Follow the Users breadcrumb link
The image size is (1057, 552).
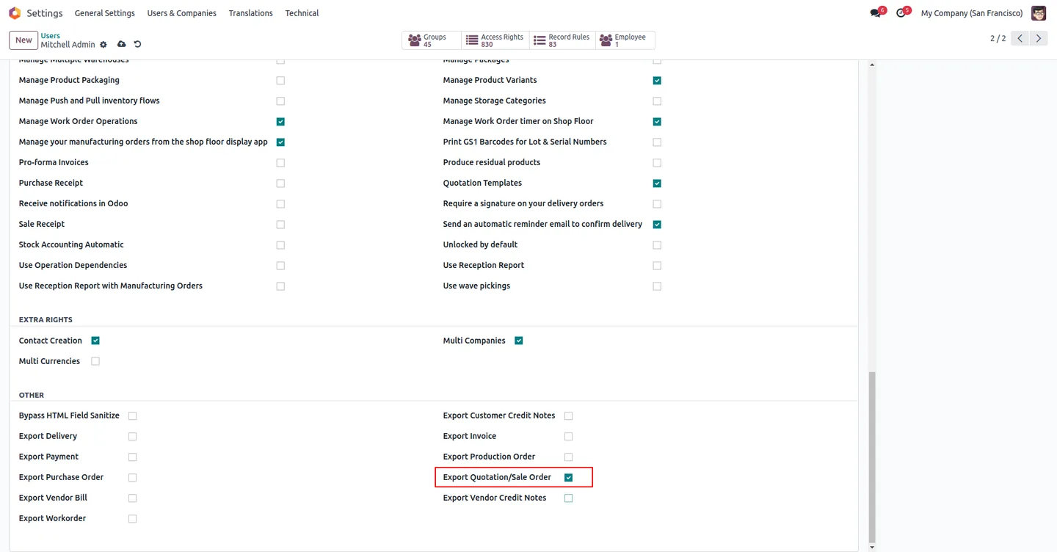click(x=51, y=35)
